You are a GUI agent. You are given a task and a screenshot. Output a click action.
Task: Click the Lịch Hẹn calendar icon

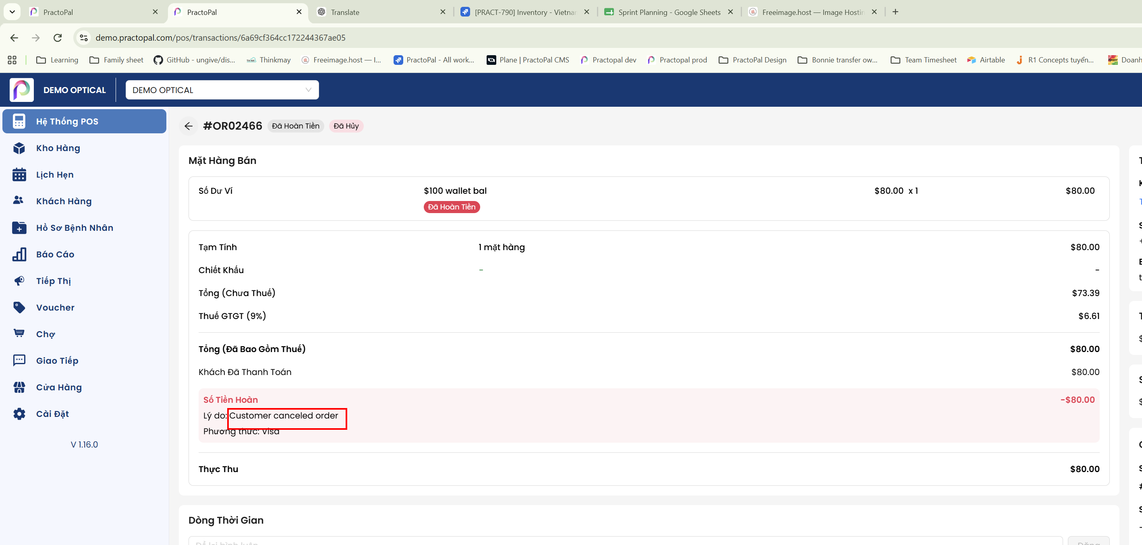(x=19, y=175)
